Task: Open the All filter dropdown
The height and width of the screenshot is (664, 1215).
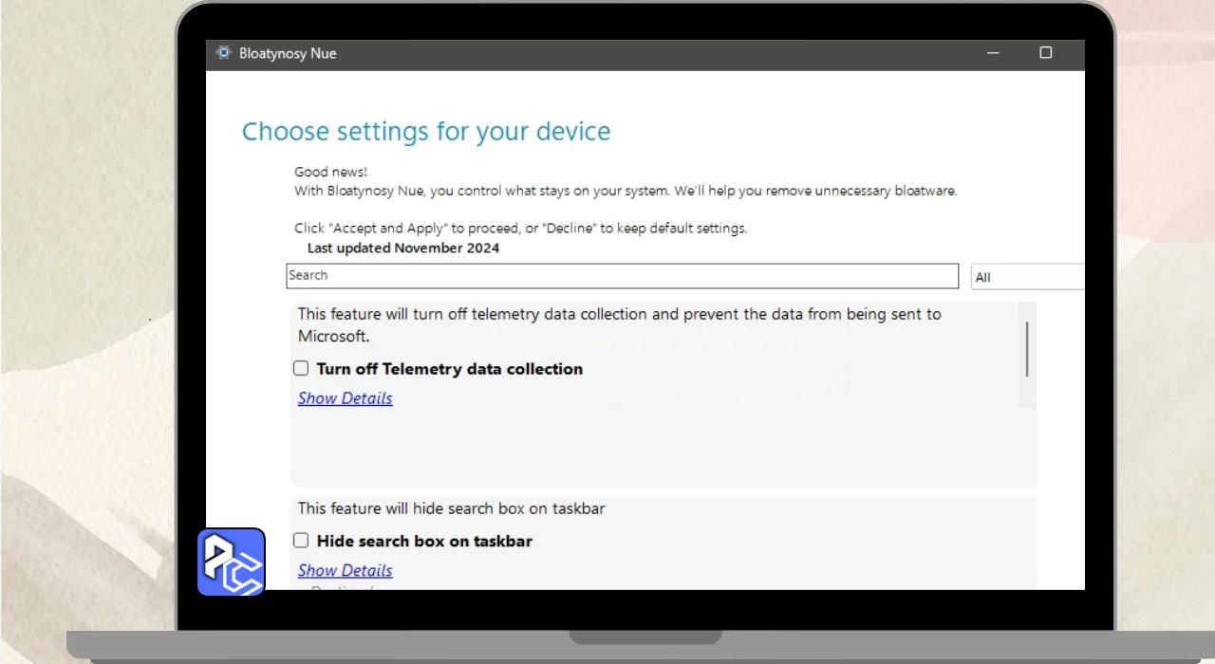Action: 1027,277
